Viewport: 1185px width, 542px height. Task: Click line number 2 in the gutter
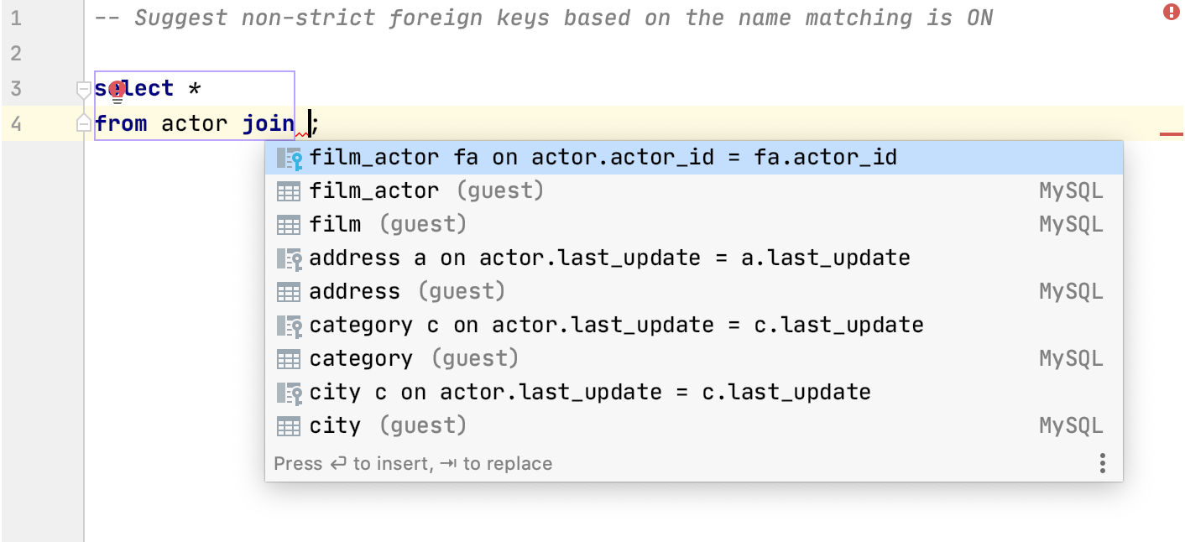[x=15, y=53]
